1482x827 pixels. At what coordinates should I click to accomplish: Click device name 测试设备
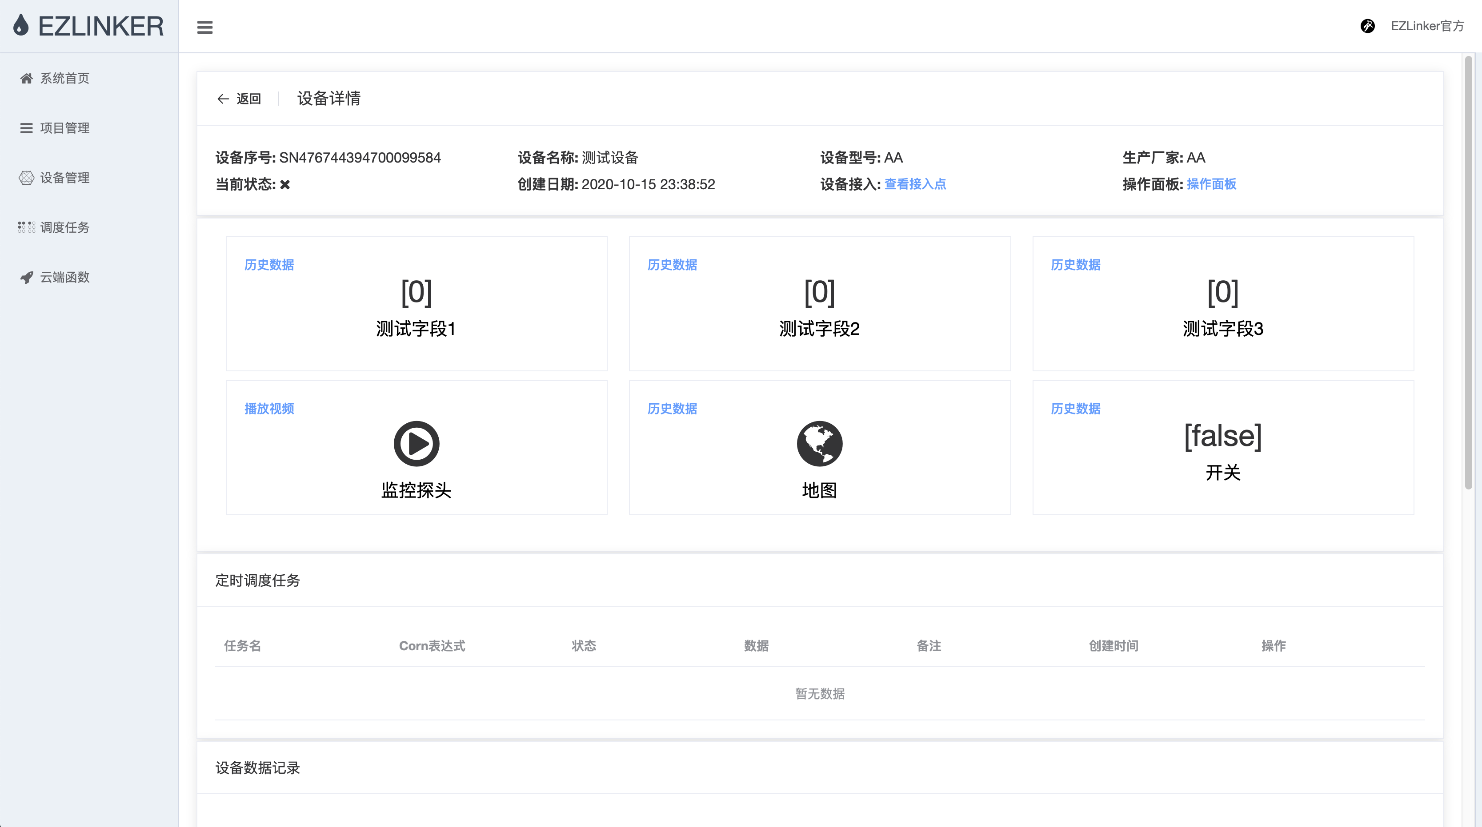(x=610, y=158)
